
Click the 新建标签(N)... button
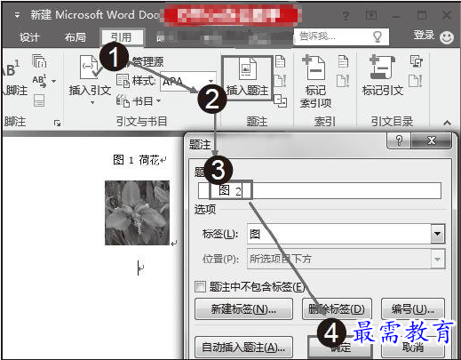[x=243, y=309]
